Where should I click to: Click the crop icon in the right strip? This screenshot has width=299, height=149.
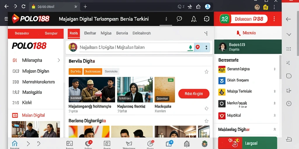pos(289,91)
